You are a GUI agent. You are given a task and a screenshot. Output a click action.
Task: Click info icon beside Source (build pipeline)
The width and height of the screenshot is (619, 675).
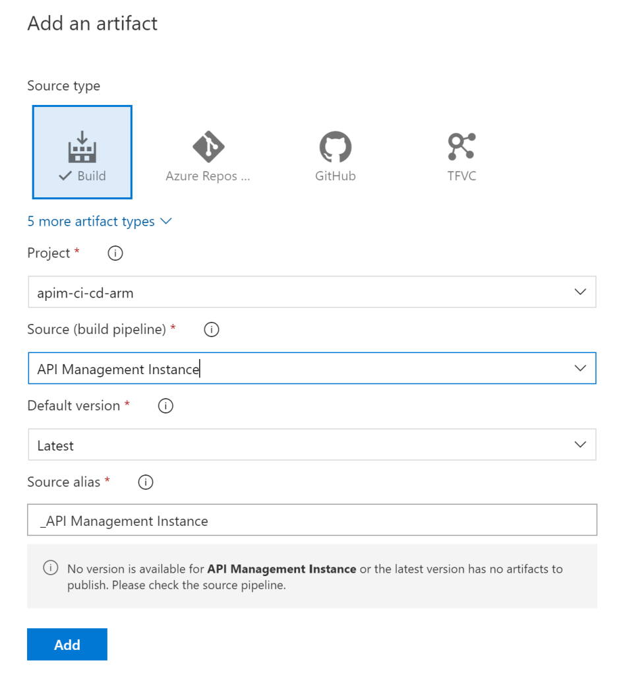(212, 330)
